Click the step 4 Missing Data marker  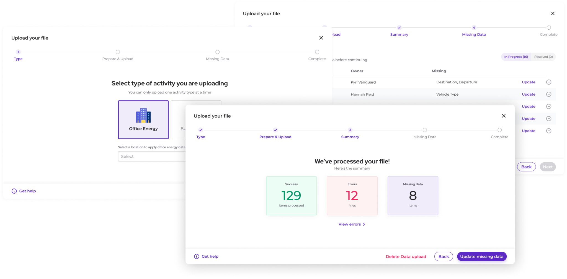474,28
